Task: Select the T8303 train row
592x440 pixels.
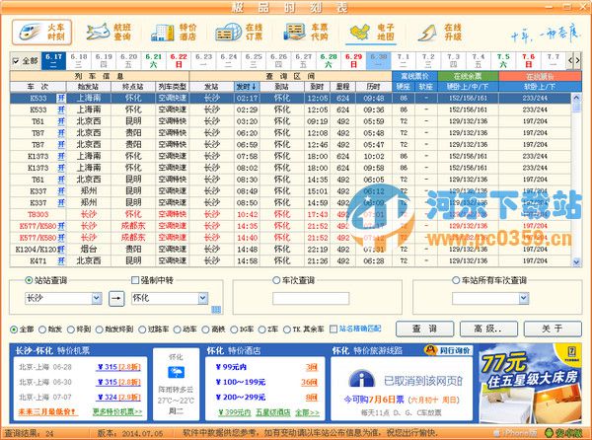Action: click(x=290, y=214)
